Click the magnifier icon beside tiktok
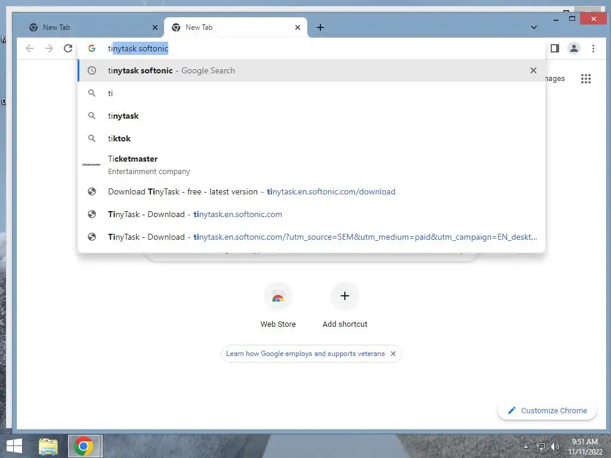This screenshot has height=458, width=611. coord(92,138)
